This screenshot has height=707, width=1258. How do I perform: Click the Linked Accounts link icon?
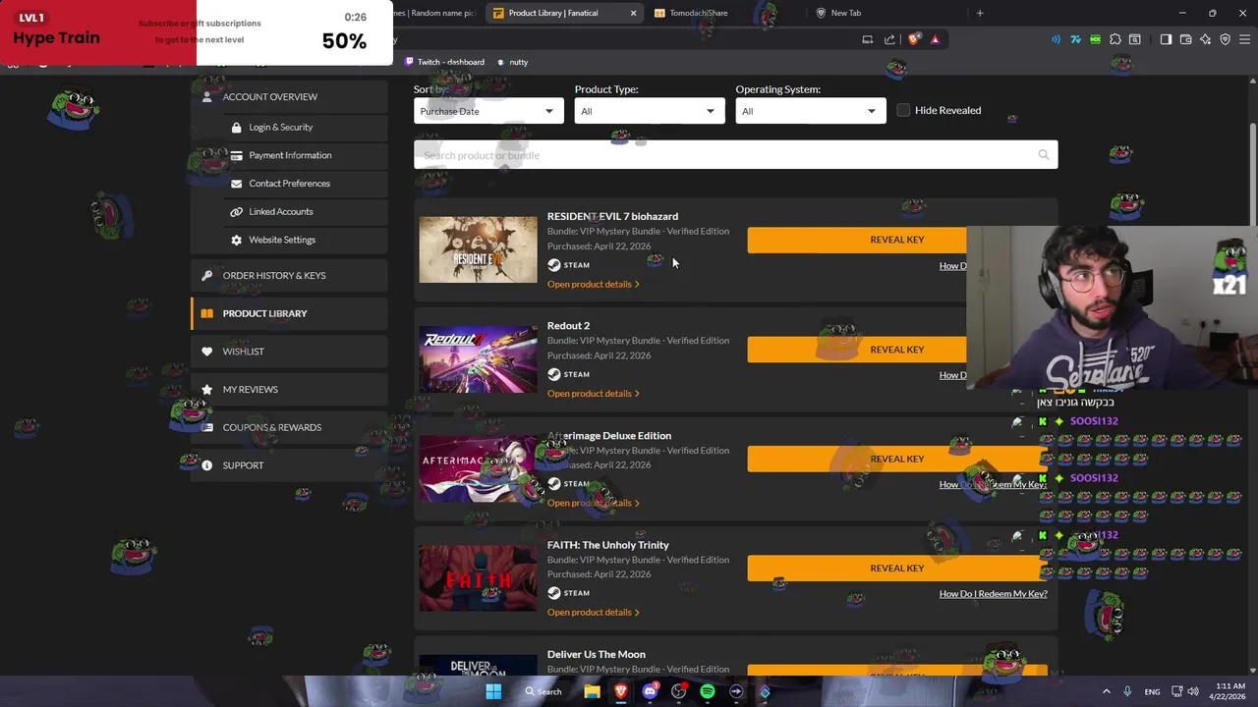pyautogui.click(x=236, y=212)
